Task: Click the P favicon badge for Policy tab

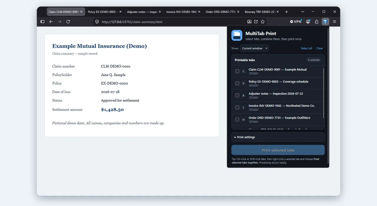Action: tap(243, 84)
